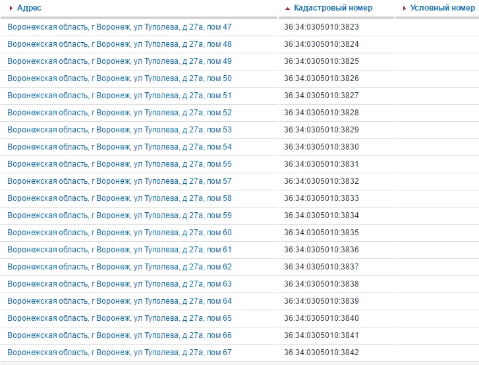Screen dimensions: 479x365
Task: Click the sort arrow beside Условный номер
Action: point(404,9)
